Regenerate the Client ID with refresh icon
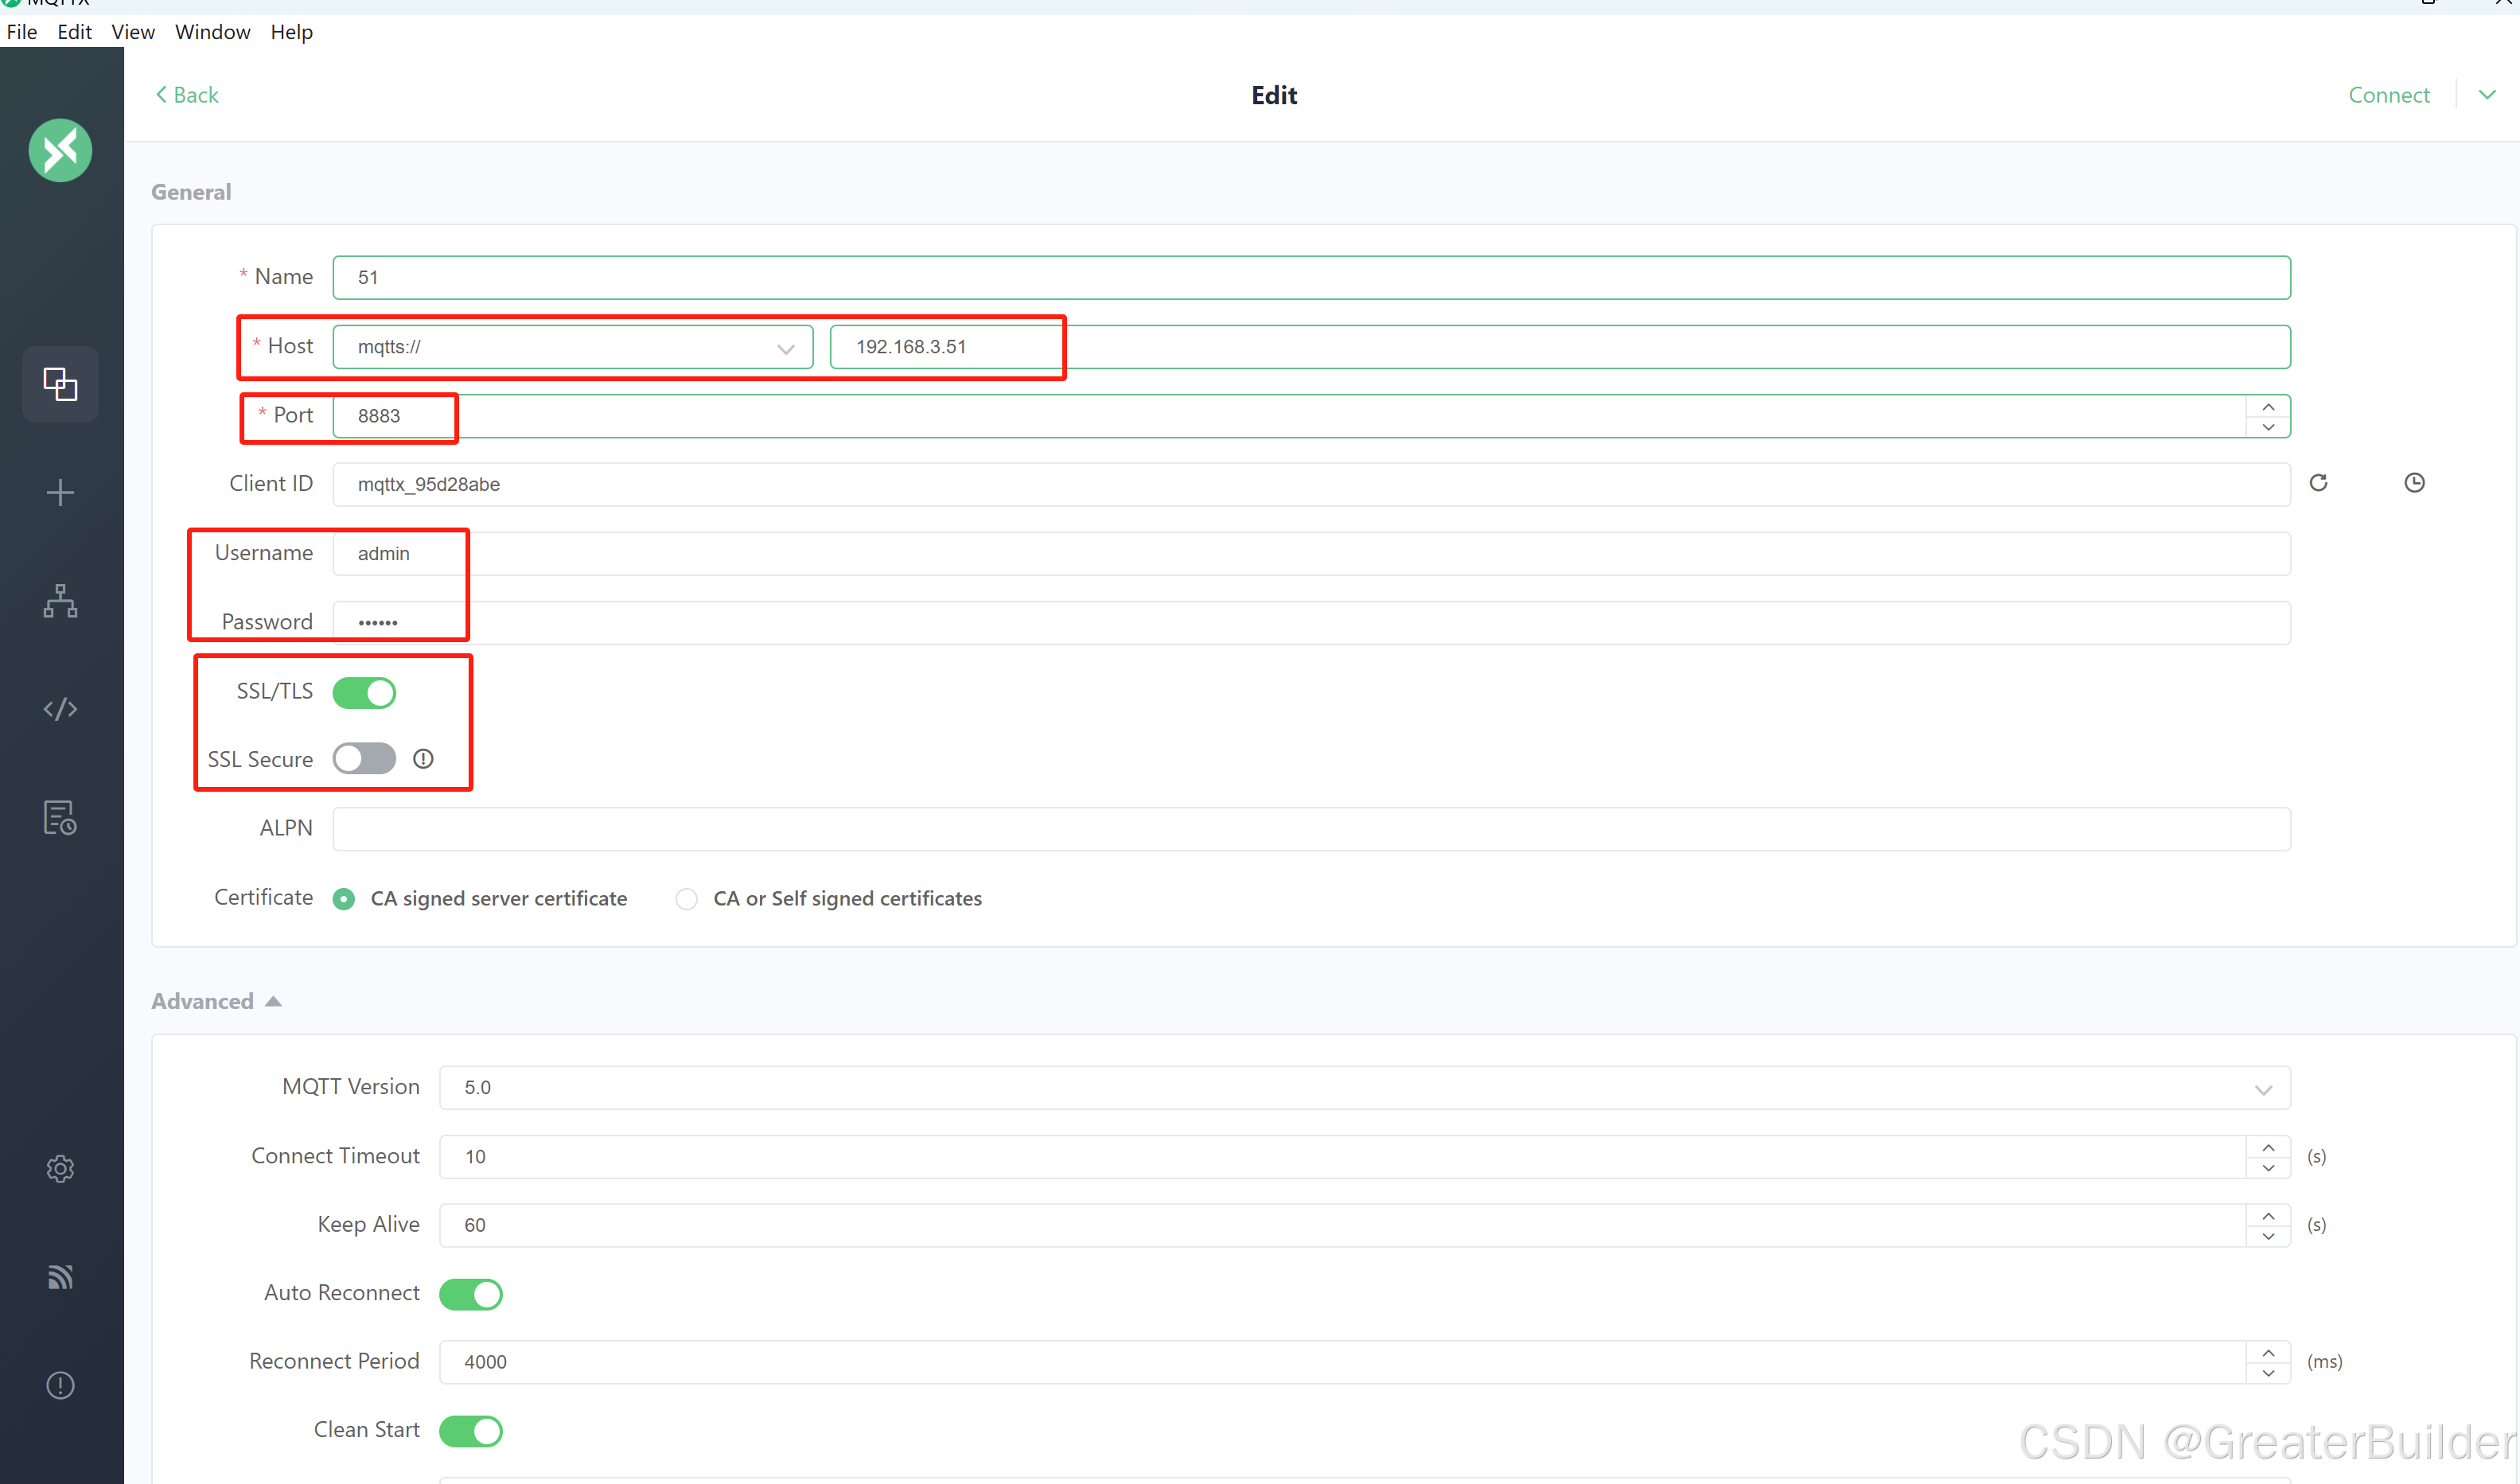This screenshot has height=1484, width=2520. pyautogui.click(x=2318, y=483)
